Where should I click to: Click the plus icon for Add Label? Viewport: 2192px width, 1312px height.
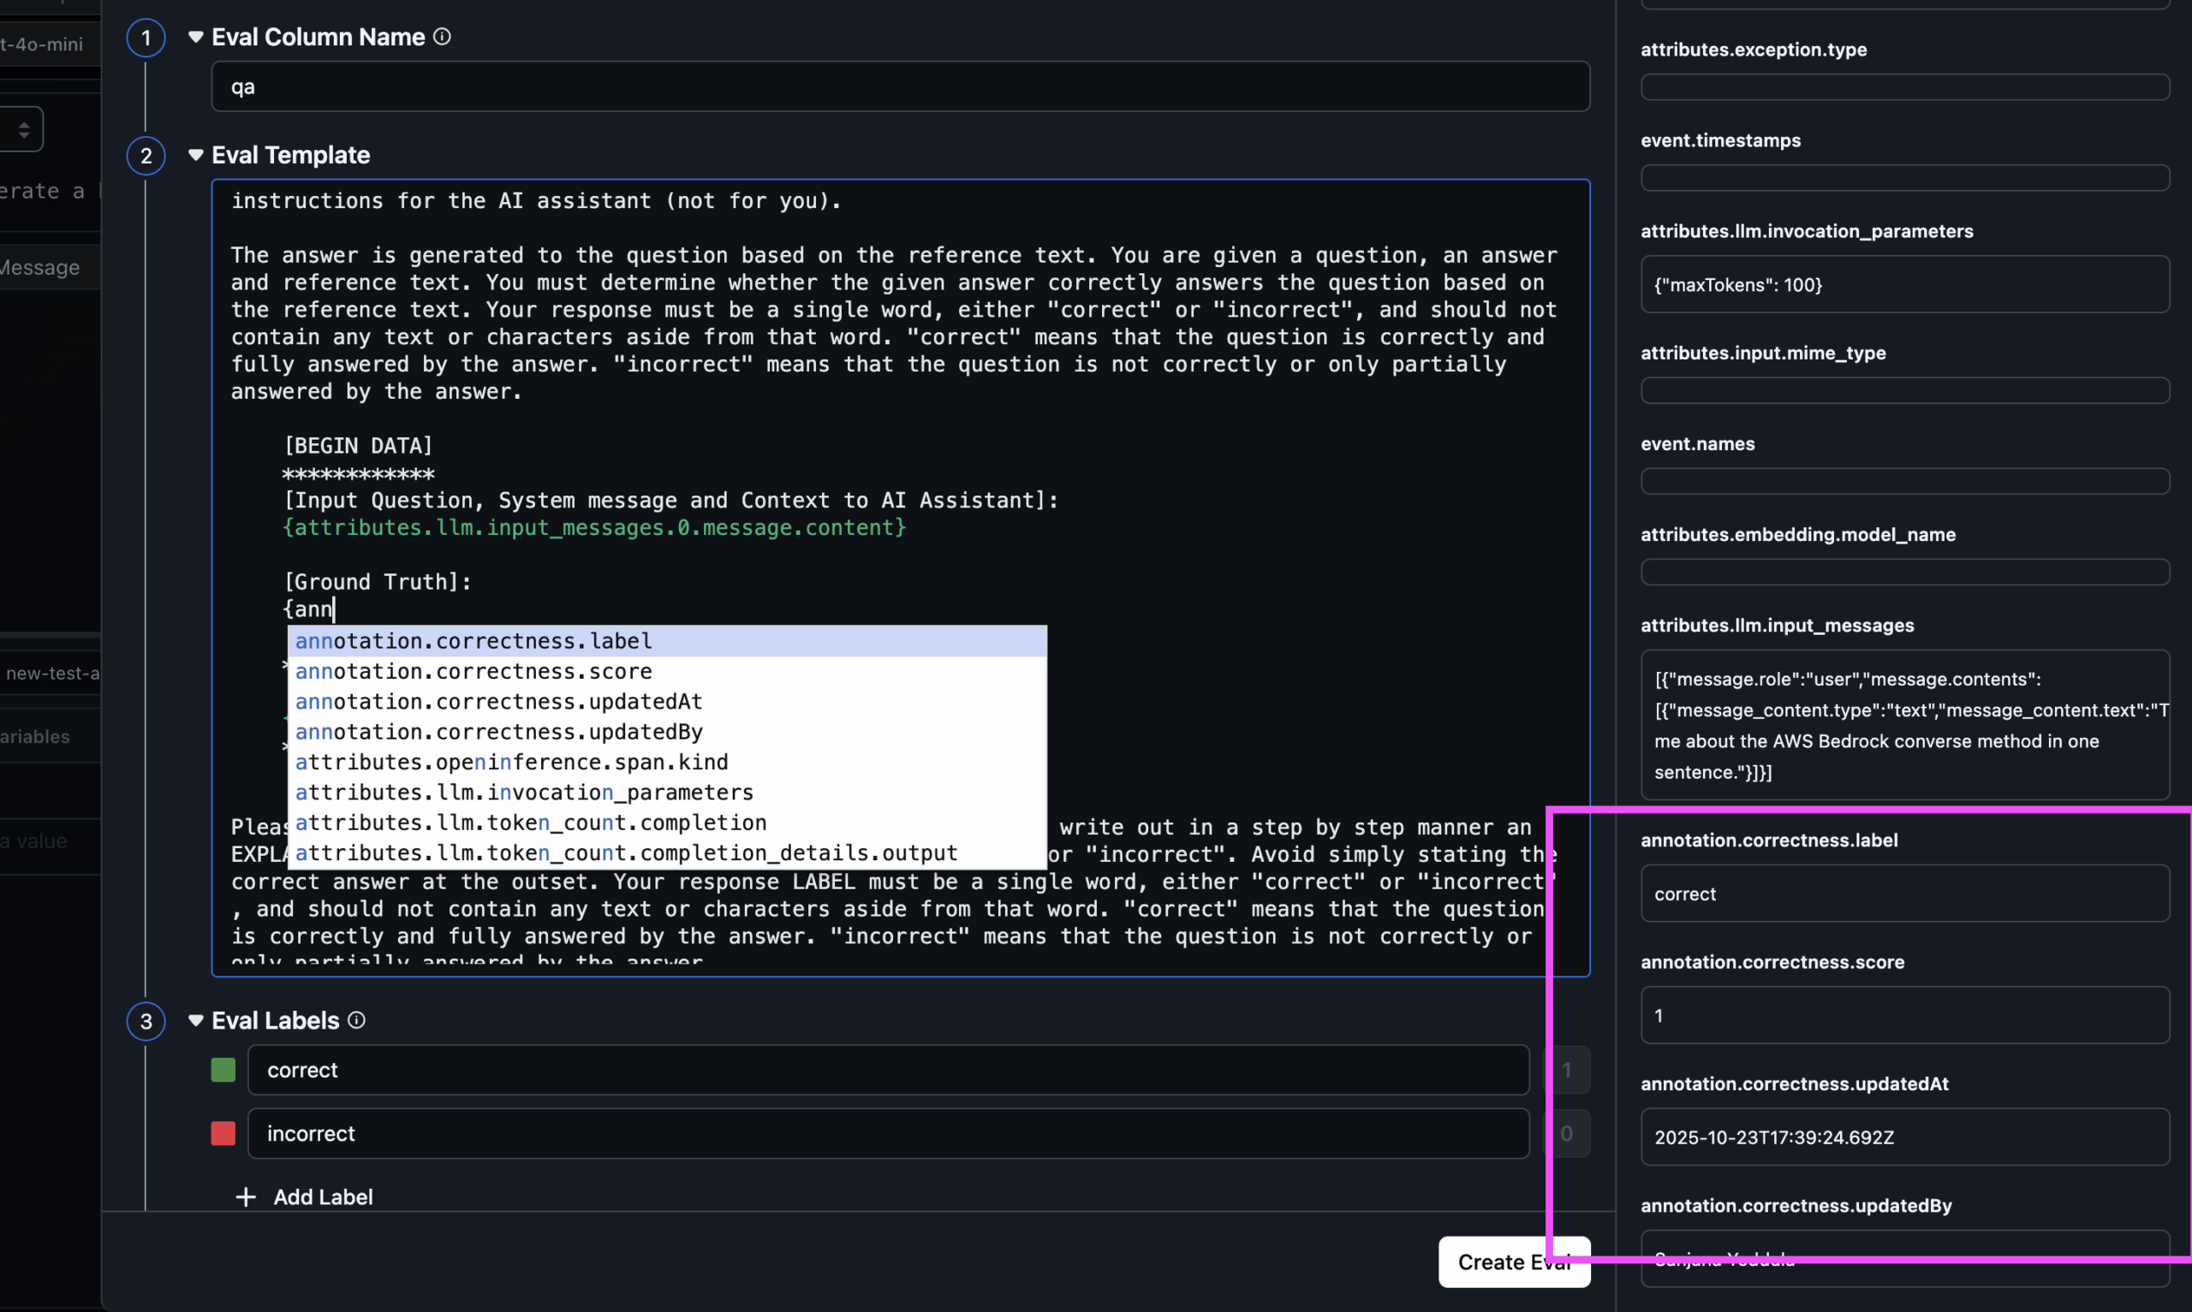click(x=246, y=1197)
